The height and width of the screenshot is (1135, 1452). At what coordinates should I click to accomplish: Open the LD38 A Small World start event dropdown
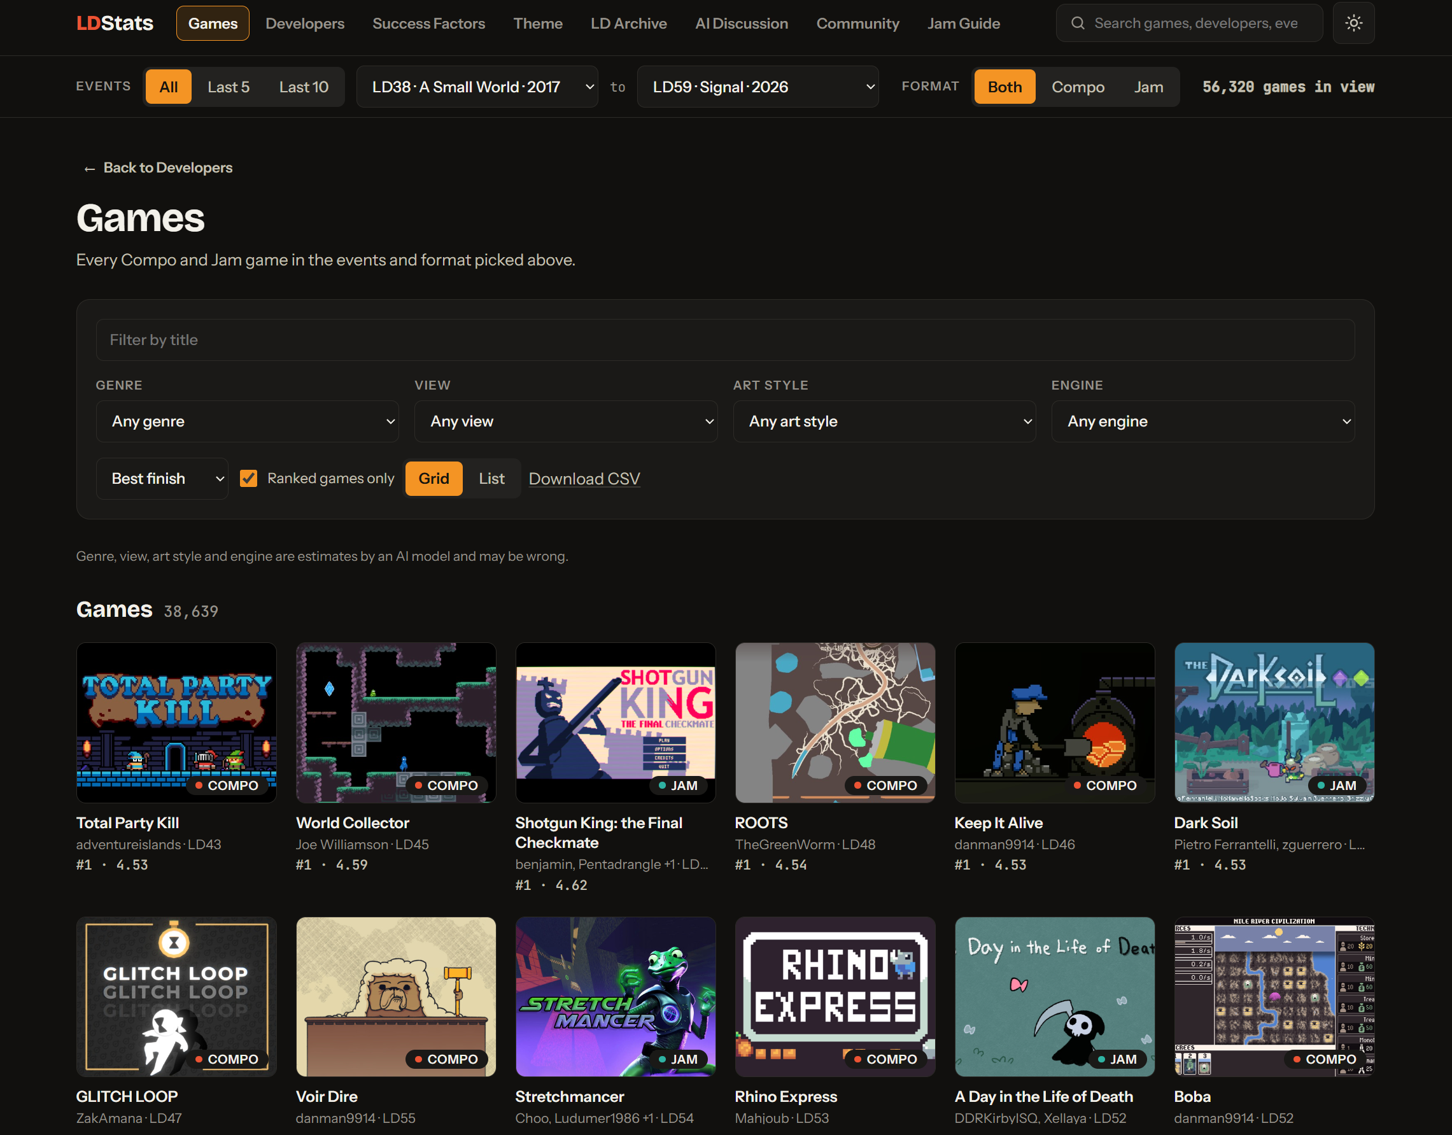click(x=477, y=87)
